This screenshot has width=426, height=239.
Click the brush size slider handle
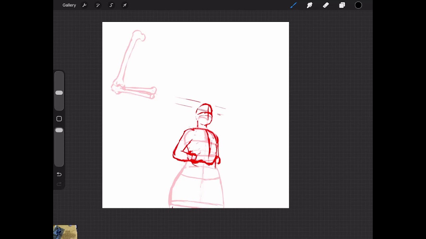point(59,93)
